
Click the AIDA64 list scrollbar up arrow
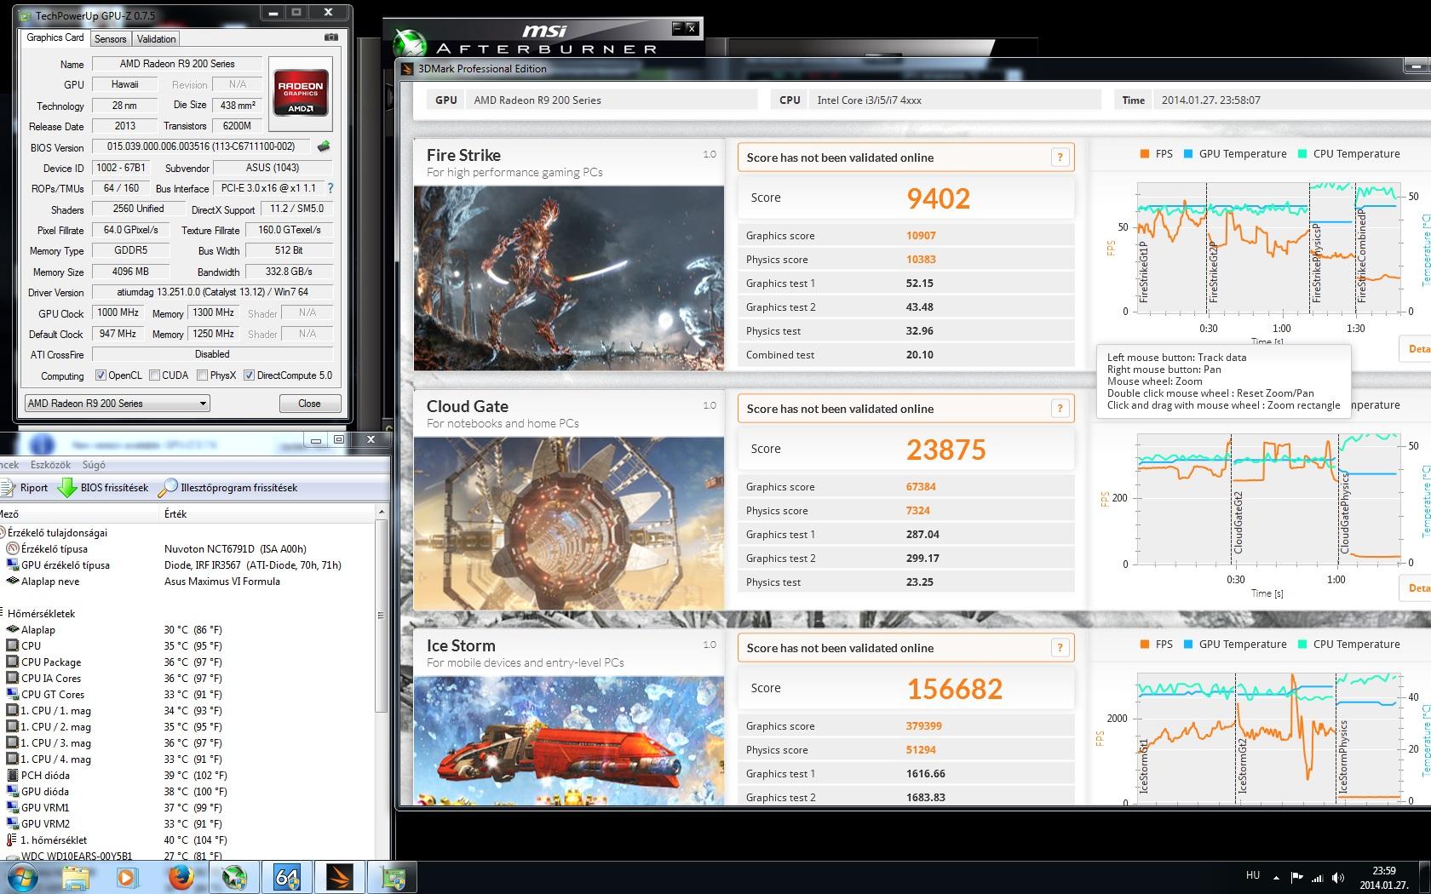pyautogui.click(x=381, y=512)
